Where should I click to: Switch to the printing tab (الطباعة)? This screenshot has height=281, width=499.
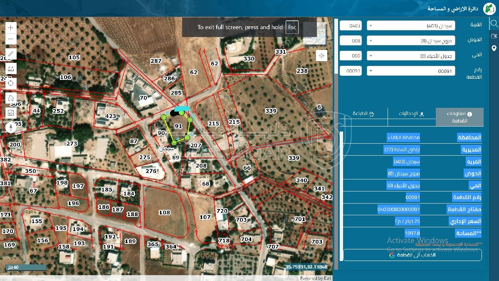tap(363, 114)
